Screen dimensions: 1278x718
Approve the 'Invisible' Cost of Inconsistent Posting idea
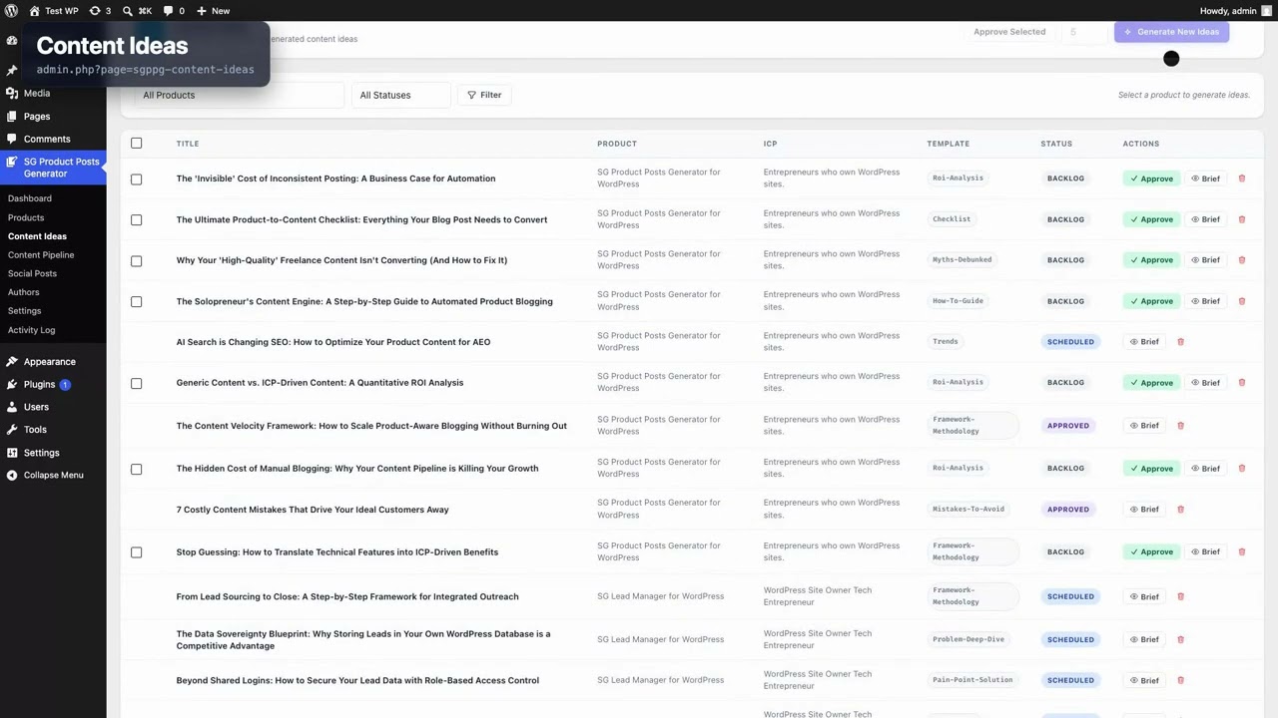coord(1151,179)
